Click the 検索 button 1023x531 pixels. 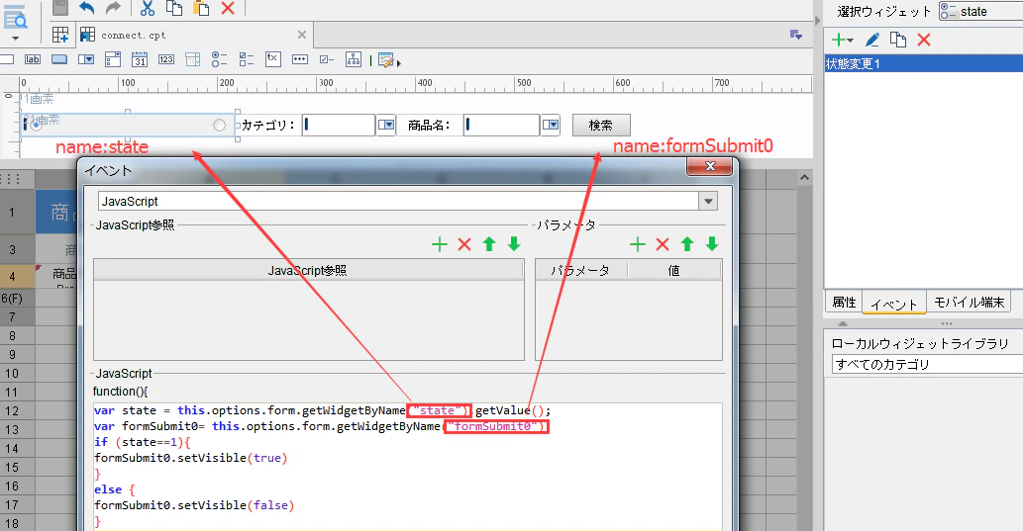[x=601, y=126]
